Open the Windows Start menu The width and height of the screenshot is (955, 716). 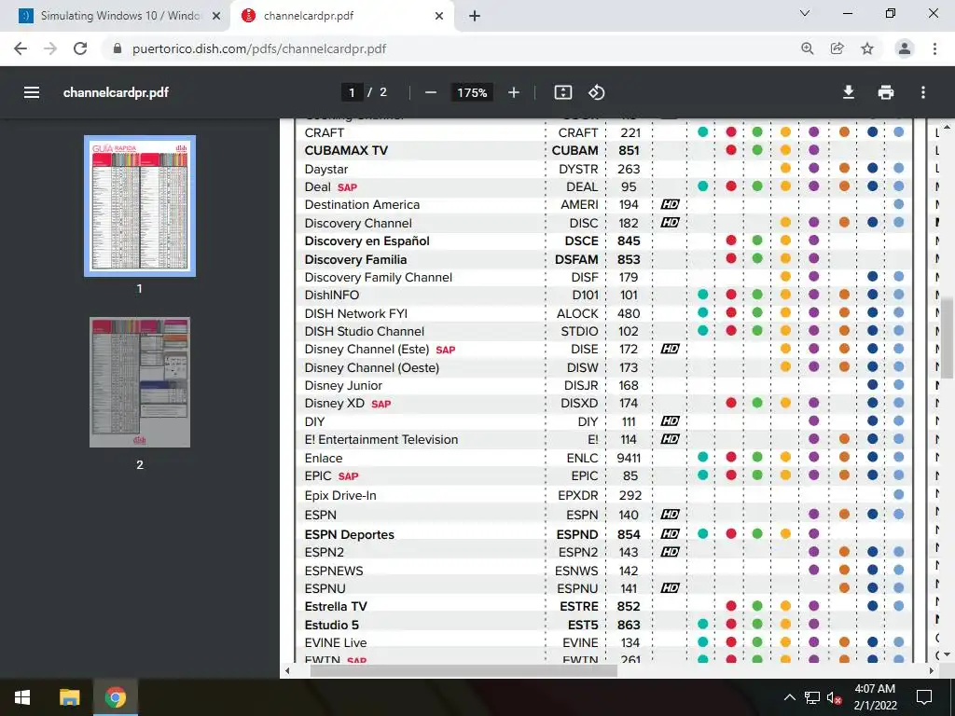click(x=22, y=697)
